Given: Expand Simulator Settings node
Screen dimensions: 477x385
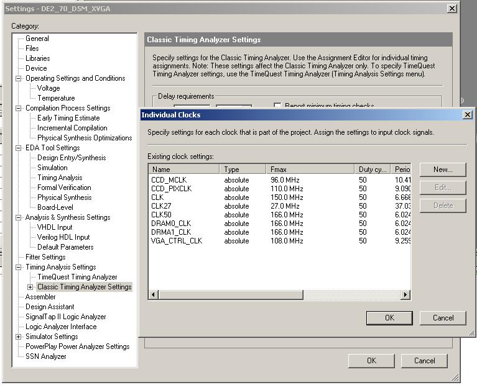Looking at the screenshot, I should tap(19, 337).
